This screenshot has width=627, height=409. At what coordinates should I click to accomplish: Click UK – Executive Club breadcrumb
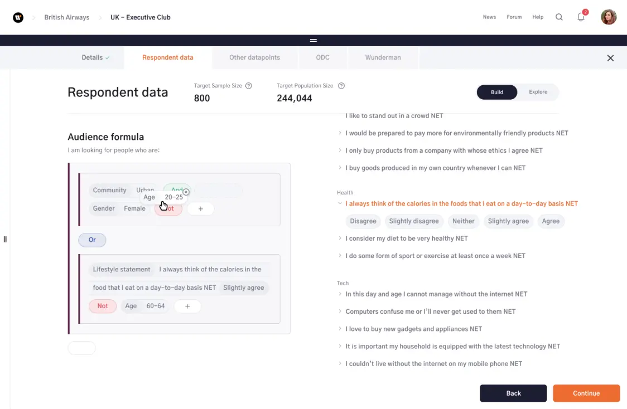[x=141, y=17]
